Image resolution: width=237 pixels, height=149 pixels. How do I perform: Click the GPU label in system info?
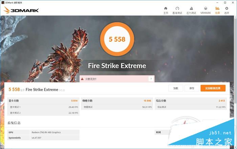(11, 132)
